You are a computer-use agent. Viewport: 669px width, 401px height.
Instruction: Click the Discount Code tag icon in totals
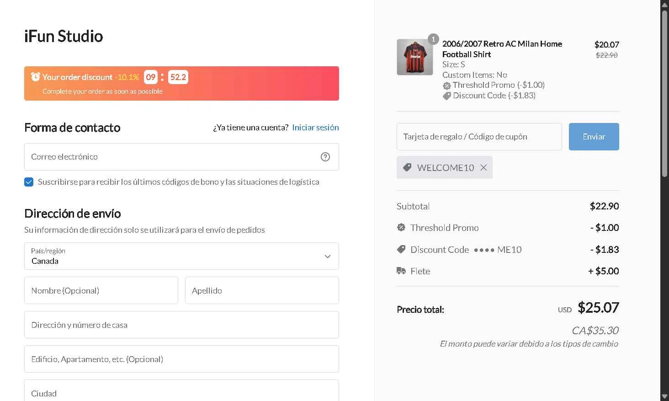[401, 249]
